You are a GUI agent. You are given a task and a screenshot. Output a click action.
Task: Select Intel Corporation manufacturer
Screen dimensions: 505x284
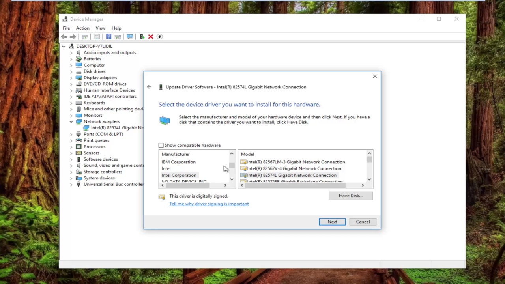coord(179,175)
